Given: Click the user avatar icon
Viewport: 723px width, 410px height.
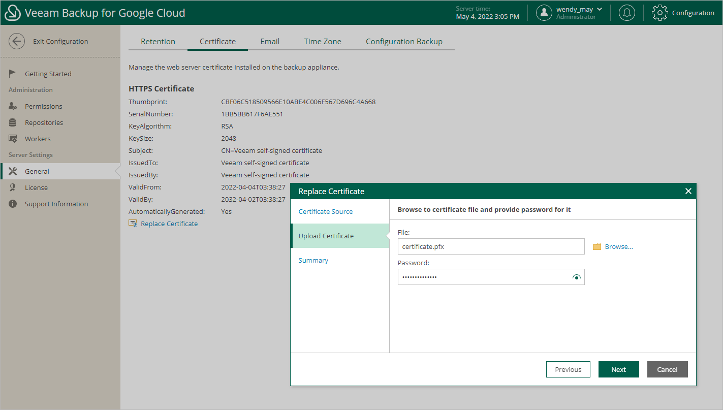Looking at the screenshot, I should click(x=544, y=13).
